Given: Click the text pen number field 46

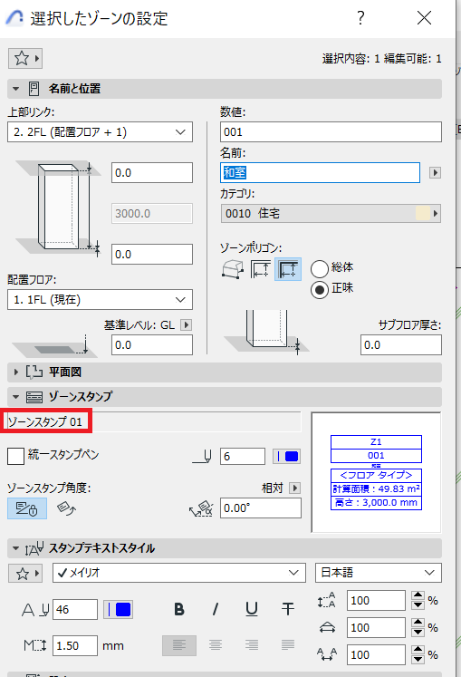Looking at the screenshot, I should pyautogui.click(x=75, y=610).
